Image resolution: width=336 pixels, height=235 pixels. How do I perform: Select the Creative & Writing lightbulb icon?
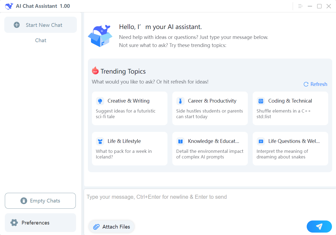tap(100, 101)
